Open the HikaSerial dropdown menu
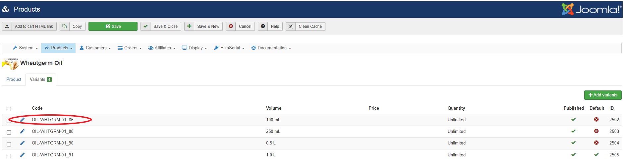The height and width of the screenshot is (167, 623). 229,48
